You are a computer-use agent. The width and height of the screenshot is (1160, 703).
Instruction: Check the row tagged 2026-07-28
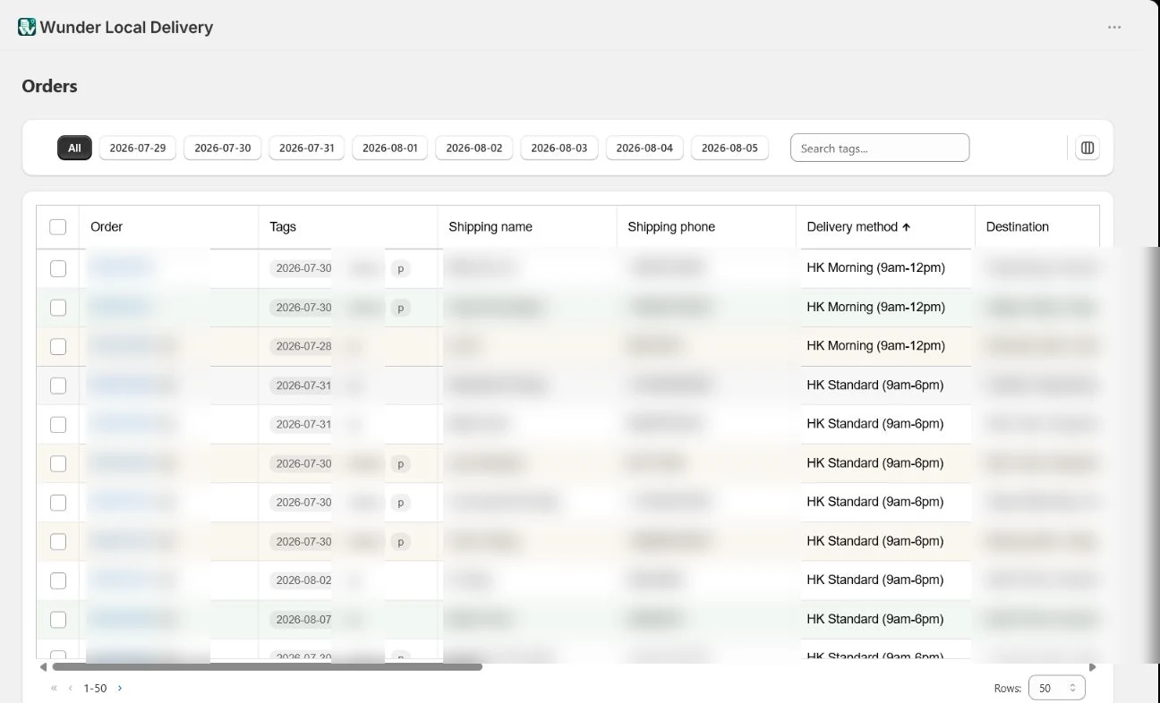58,346
